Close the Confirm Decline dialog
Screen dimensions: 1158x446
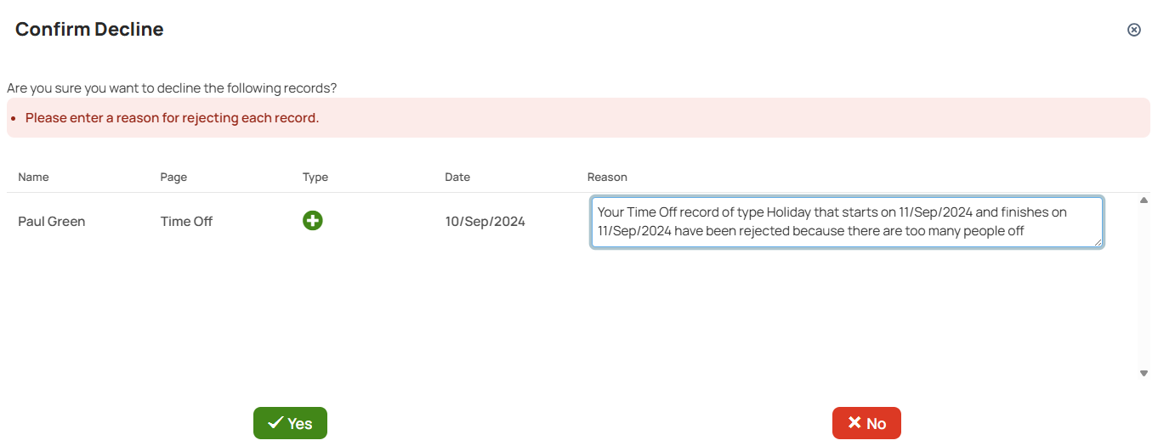(1133, 30)
